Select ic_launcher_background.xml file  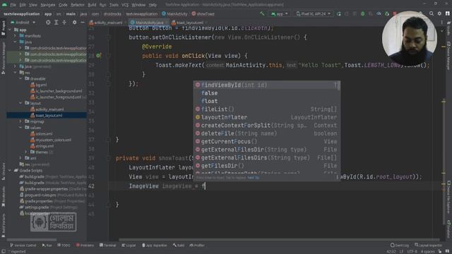coord(56,91)
